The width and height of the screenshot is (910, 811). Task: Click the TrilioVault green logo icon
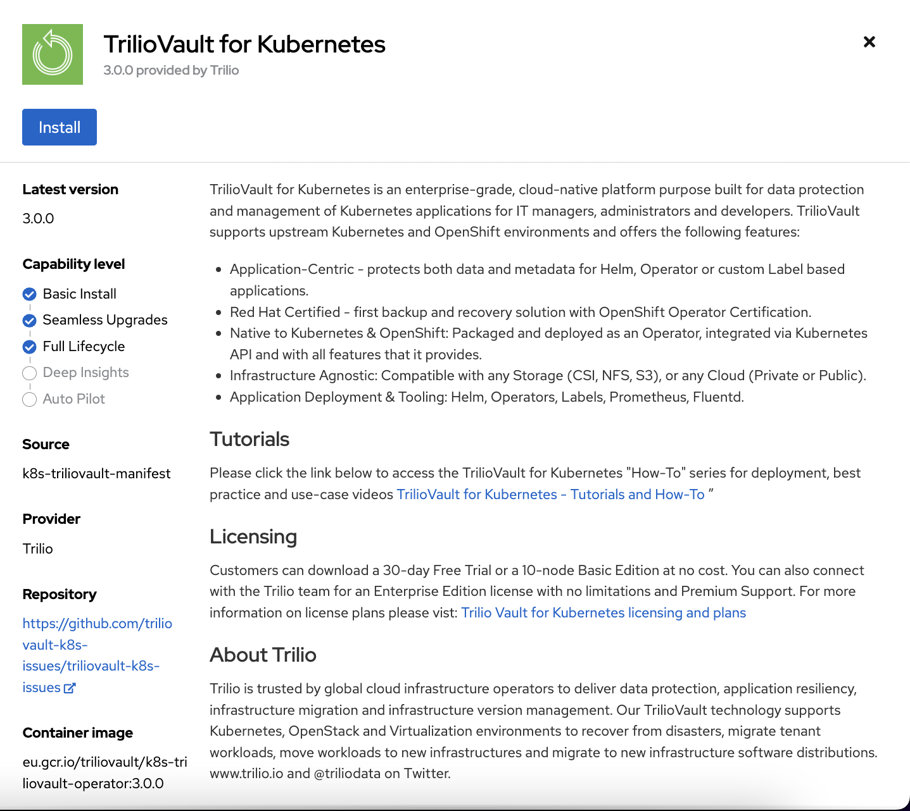click(53, 54)
